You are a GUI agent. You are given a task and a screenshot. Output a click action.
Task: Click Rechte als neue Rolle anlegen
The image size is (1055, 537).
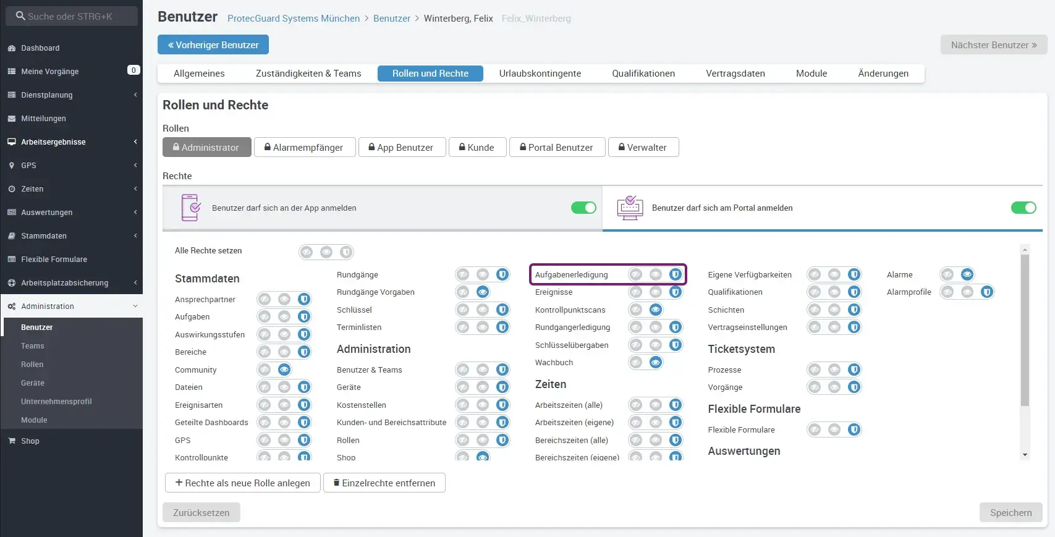click(x=243, y=483)
